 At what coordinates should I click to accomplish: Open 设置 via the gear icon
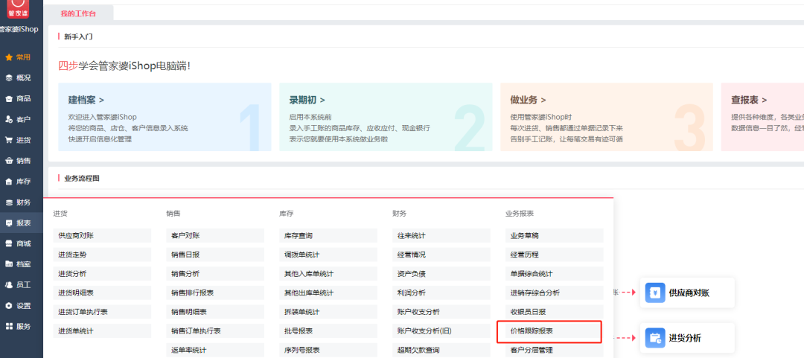(9, 306)
